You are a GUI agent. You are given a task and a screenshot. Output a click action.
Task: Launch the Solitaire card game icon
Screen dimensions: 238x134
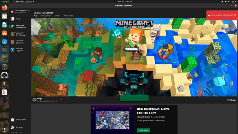pyautogui.click(x=4, y=92)
